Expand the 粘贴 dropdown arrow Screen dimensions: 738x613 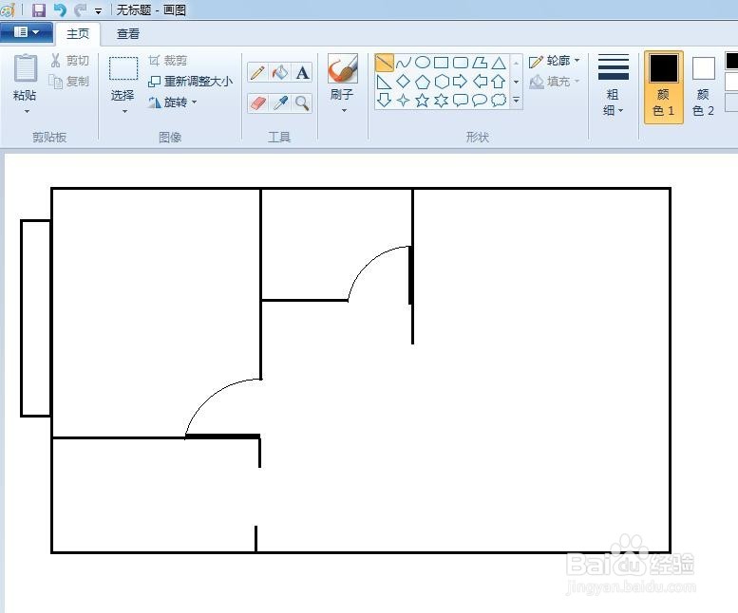(x=27, y=111)
